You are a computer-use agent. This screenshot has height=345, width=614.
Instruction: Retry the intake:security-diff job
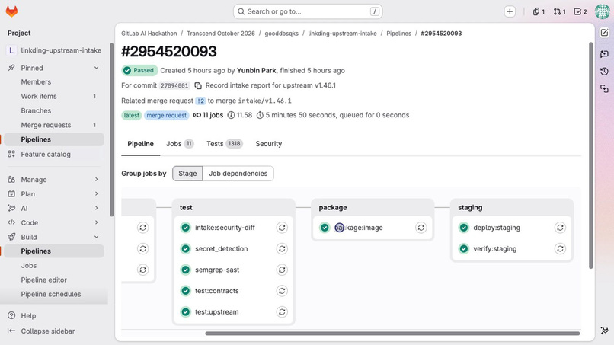tap(282, 228)
